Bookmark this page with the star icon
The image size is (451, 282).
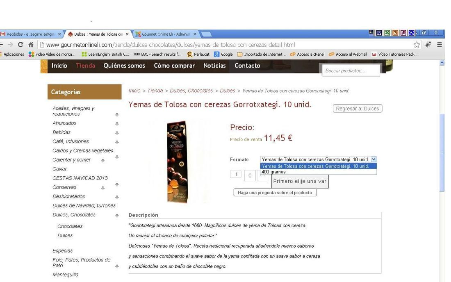(417, 45)
